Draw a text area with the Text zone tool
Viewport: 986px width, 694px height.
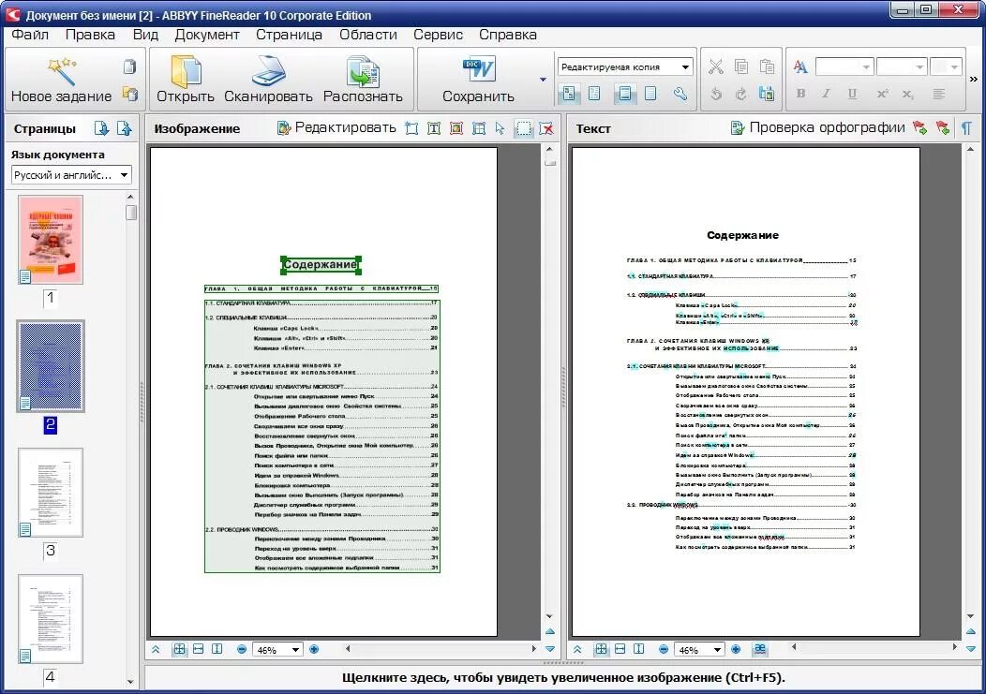pos(433,128)
